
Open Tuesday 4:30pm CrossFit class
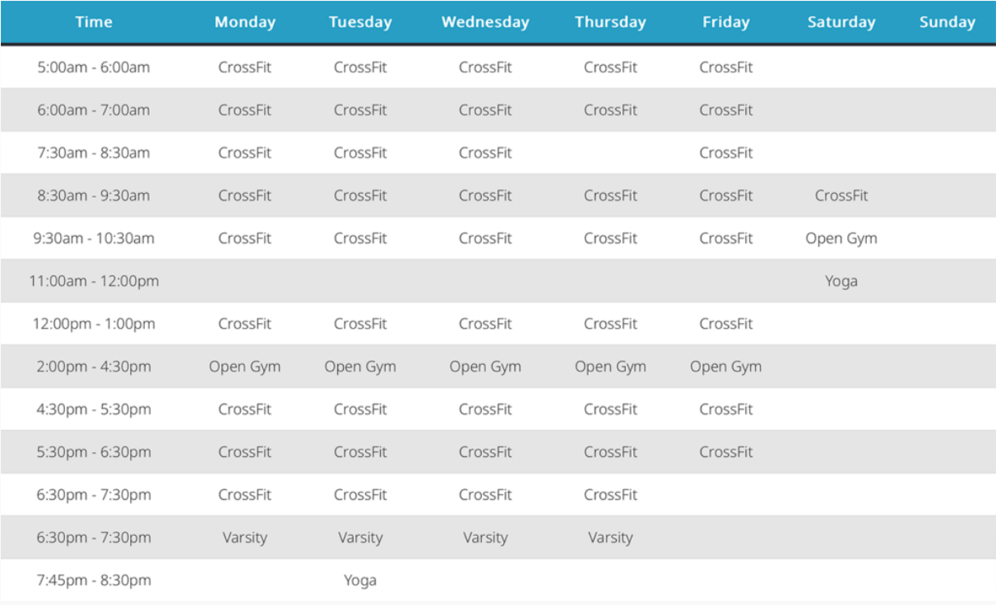click(x=360, y=409)
